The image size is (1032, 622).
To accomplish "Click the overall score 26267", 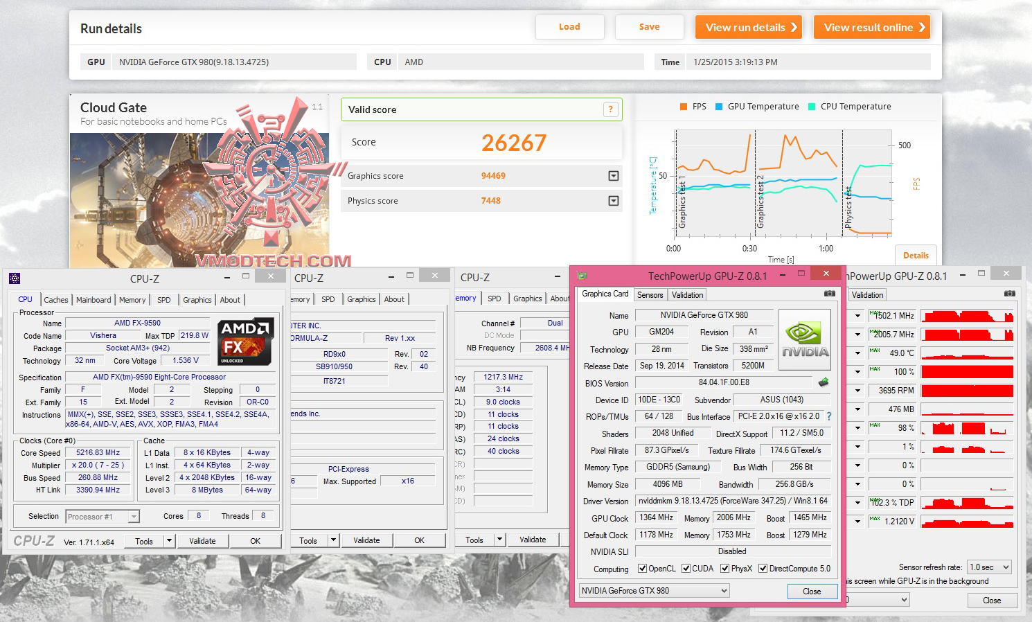I will tap(514, 143).
